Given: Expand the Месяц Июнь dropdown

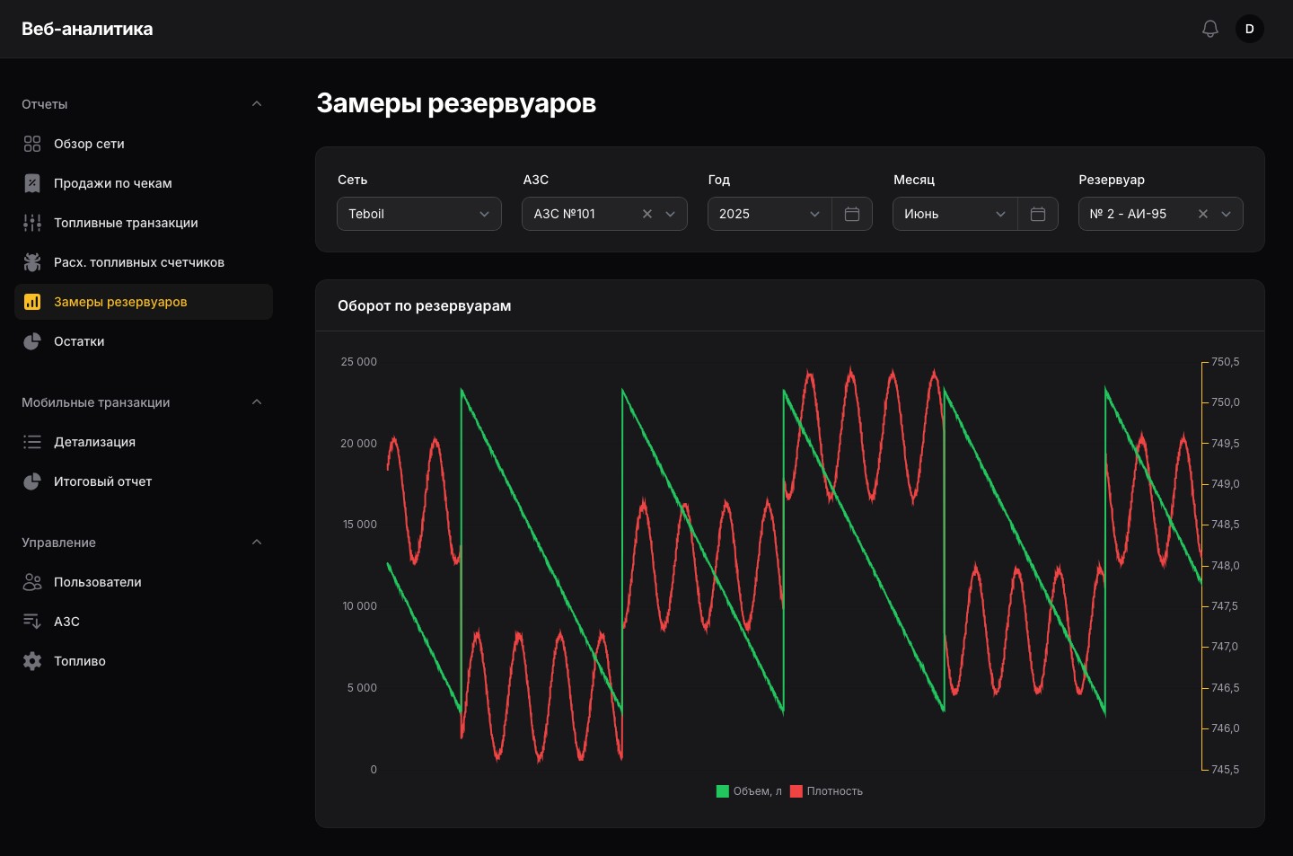Looking at the screenshot, I should pos(955,214).
